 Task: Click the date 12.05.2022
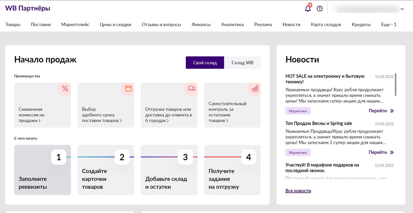pos(384,166)
